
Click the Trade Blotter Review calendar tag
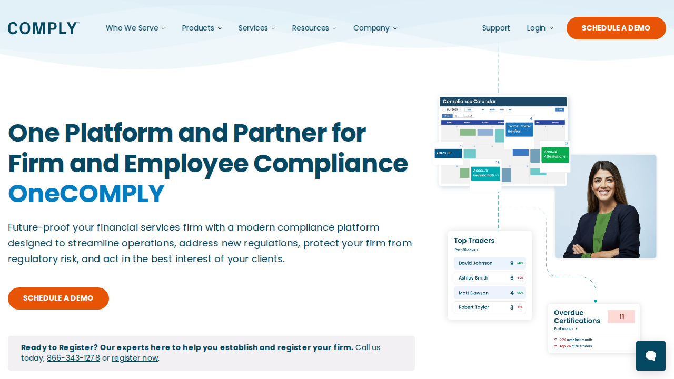click(x=520, y=129)
